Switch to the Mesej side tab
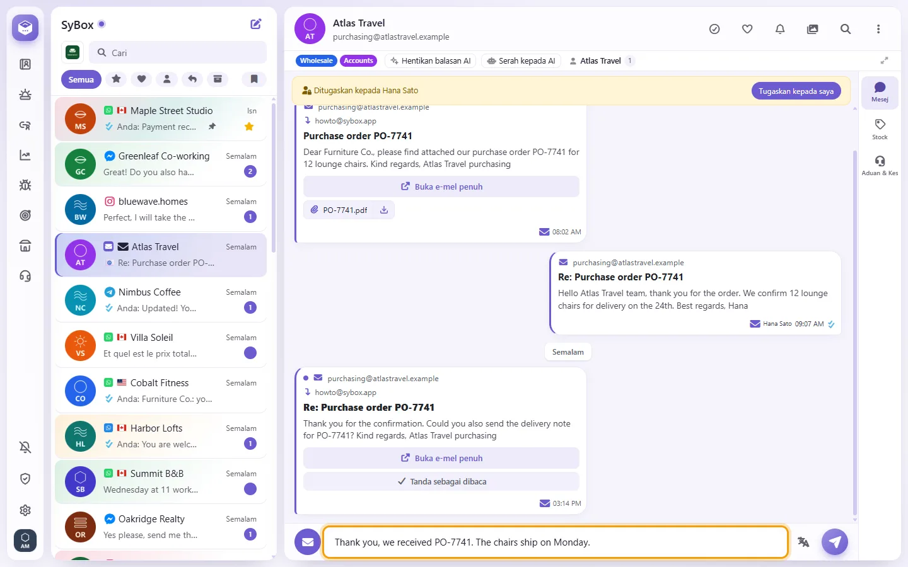This screenshot has height=567, width=908. click(880, 92)
